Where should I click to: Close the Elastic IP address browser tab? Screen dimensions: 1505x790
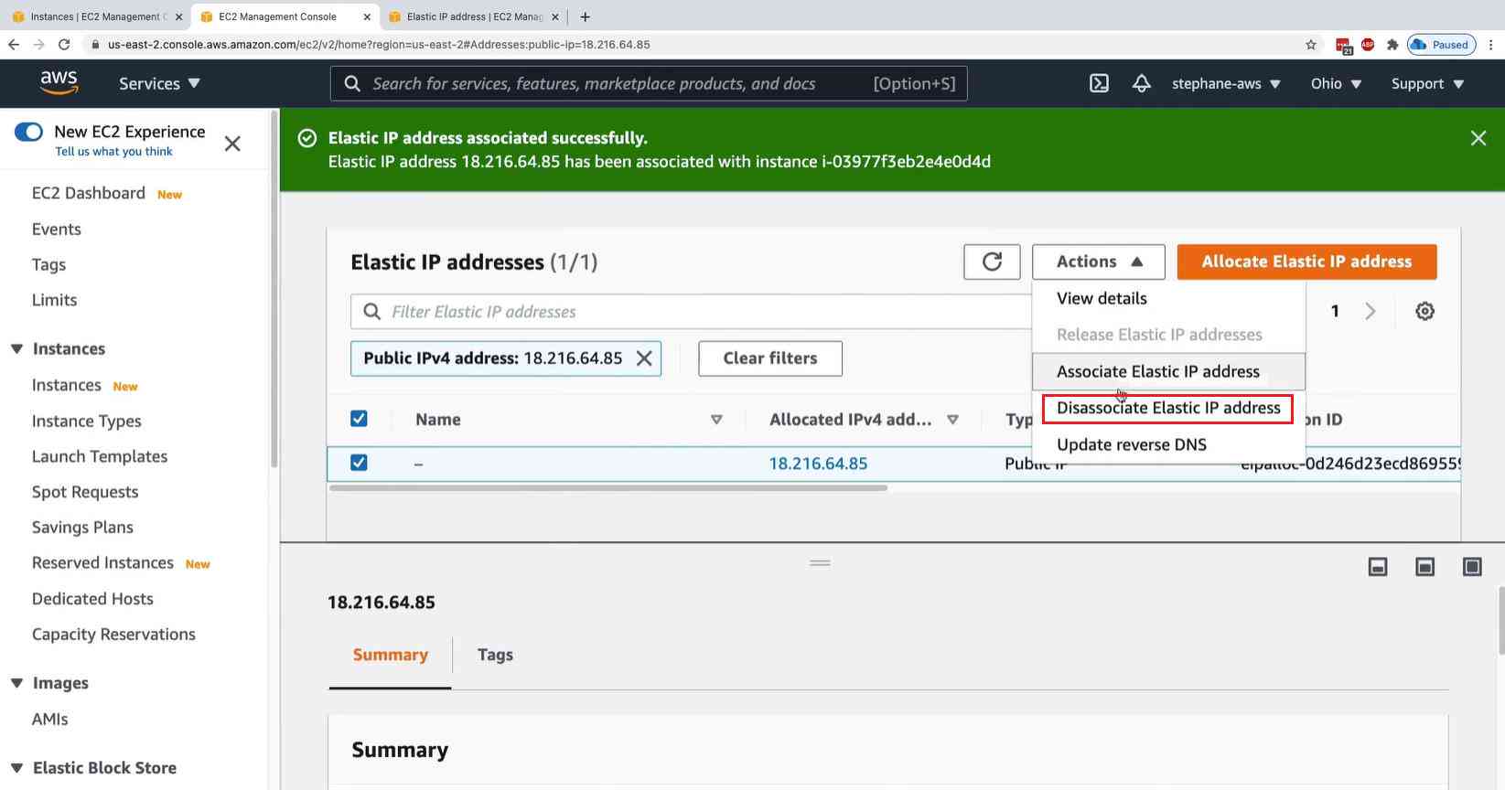tap(554, 16)
